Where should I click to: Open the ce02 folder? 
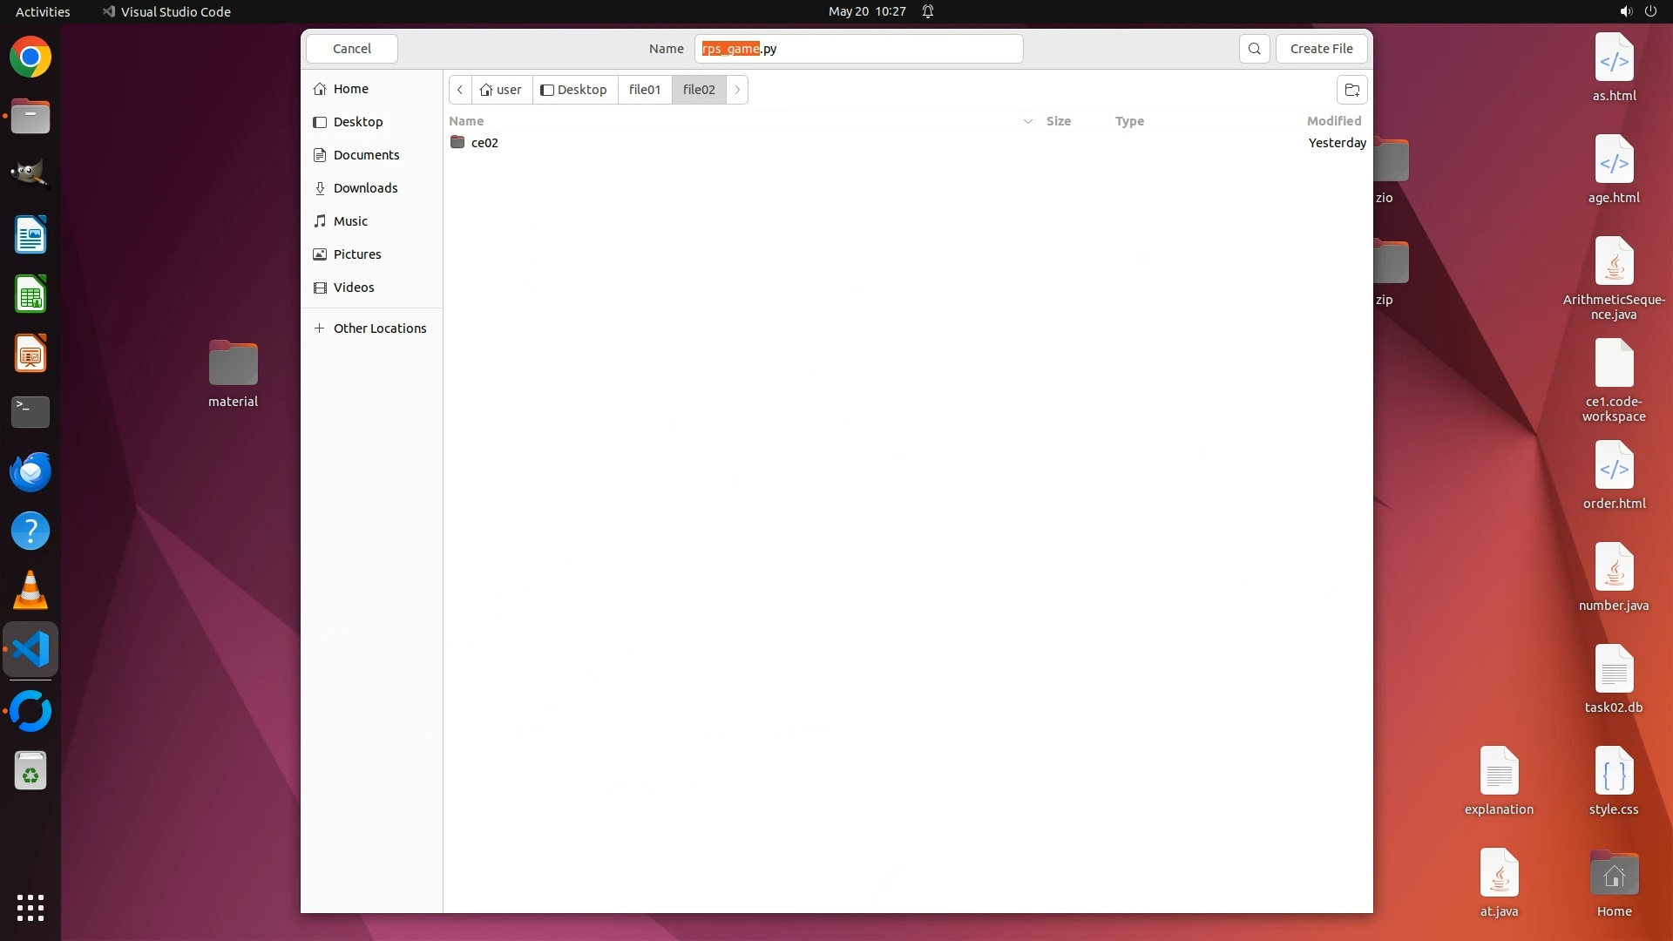[484, 143]
